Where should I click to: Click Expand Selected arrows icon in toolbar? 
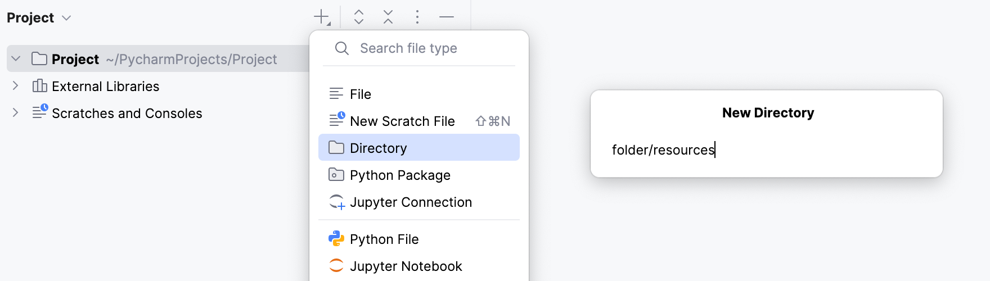(359, 17)
